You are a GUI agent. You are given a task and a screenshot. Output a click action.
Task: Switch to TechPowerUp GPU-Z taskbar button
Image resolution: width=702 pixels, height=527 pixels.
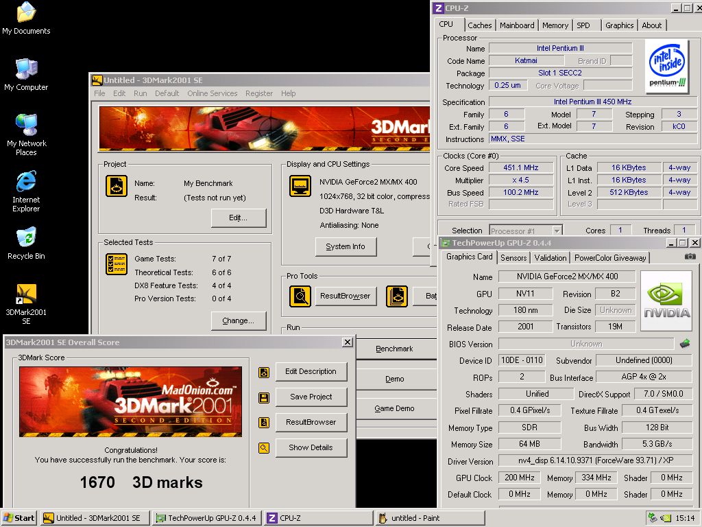coord(207,518)
